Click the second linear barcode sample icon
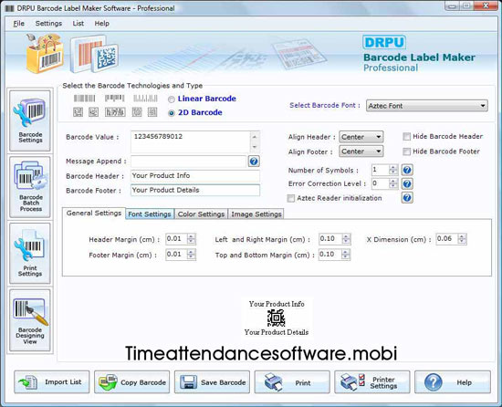The height and width of the screenshot is (407, 502). [115, 98]
